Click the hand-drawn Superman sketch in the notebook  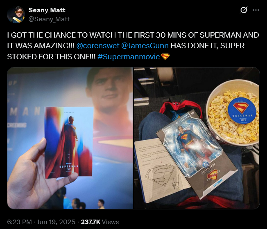tap(160, 175)
